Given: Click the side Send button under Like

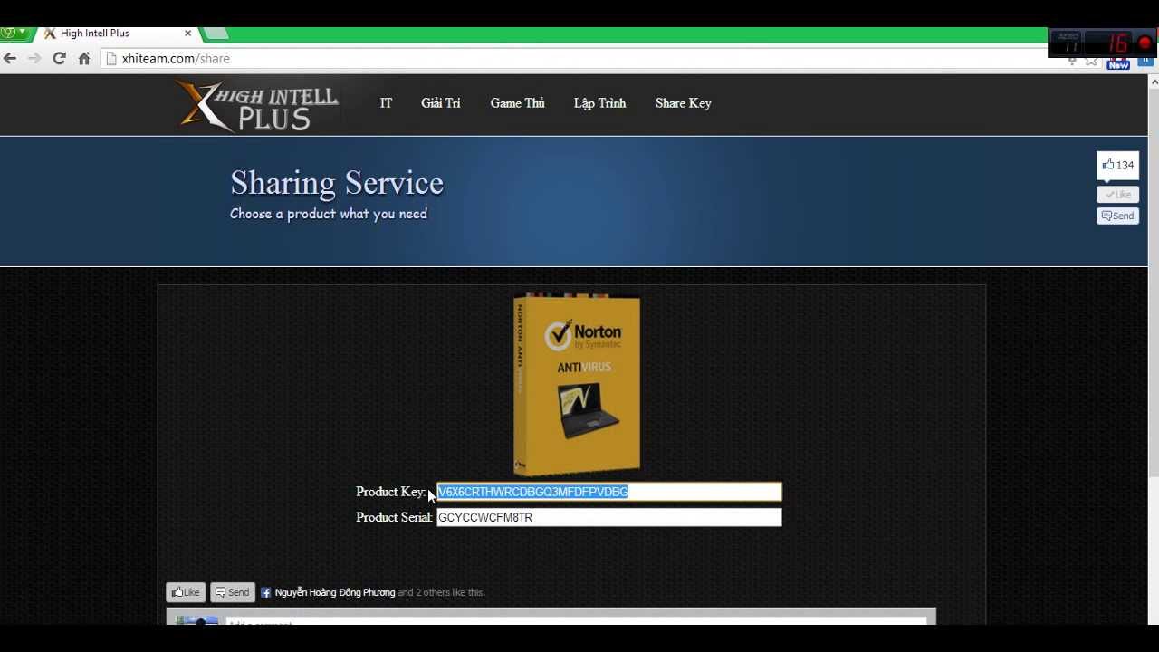Looking at the screenshot, I should coord(1118,216).
